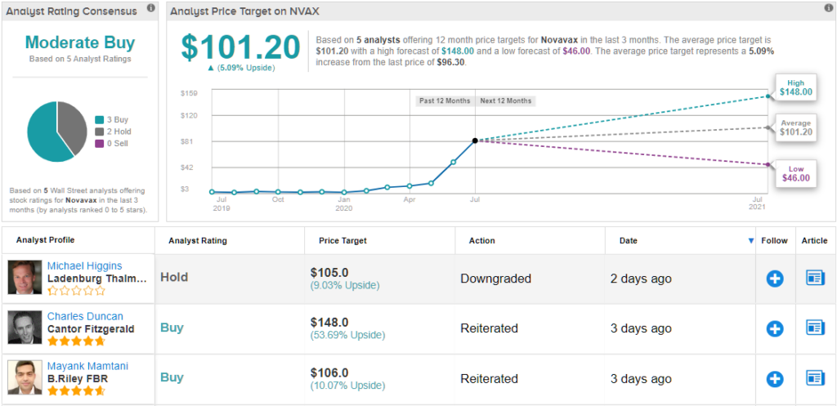Open Michael Higgins article icon
The image size is (837, 406).
[x=816, y=279]
